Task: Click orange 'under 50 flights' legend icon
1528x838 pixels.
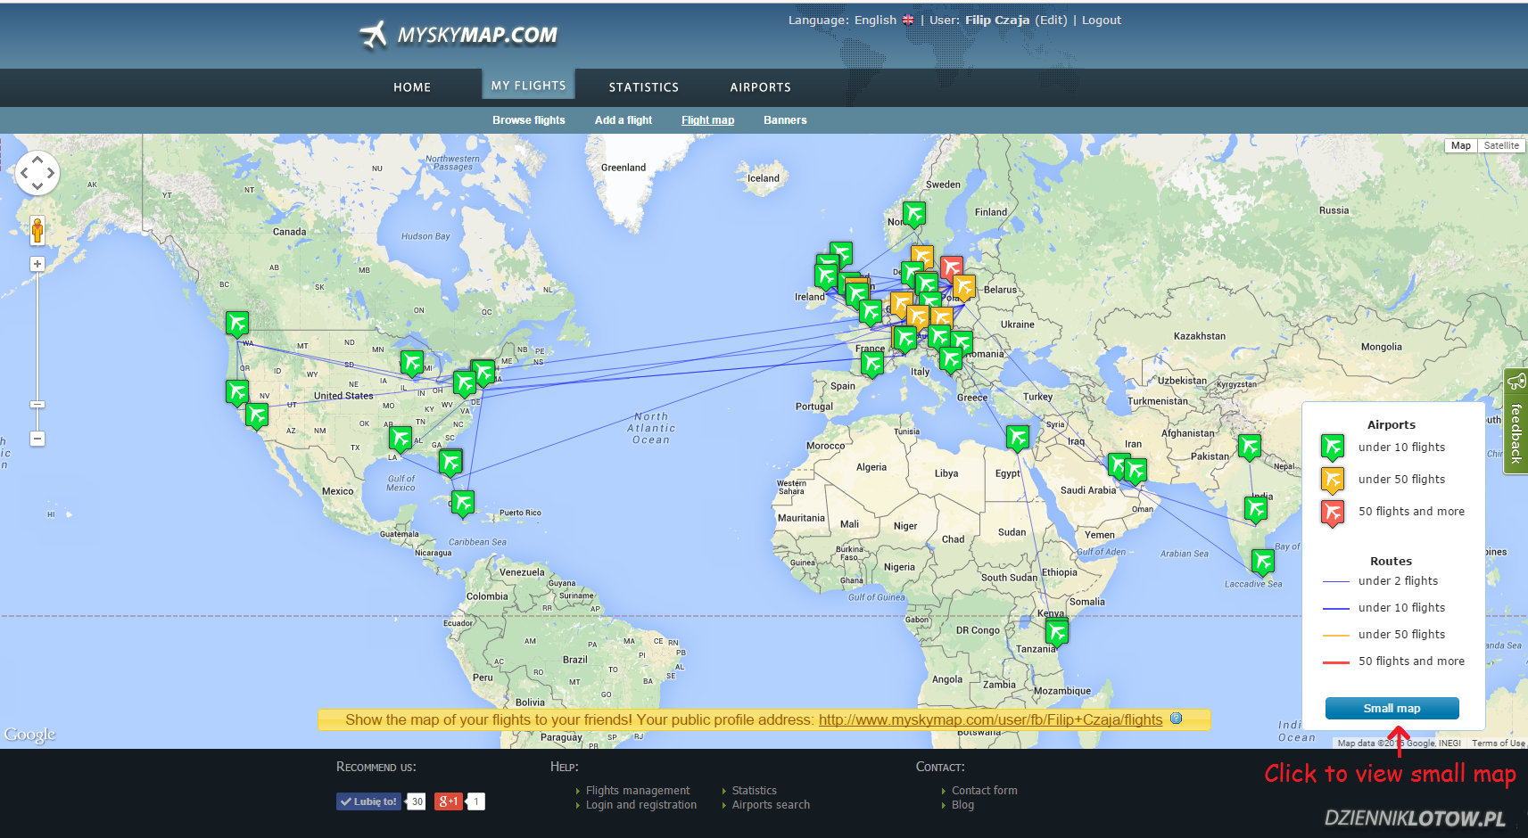Action: 1333,480
